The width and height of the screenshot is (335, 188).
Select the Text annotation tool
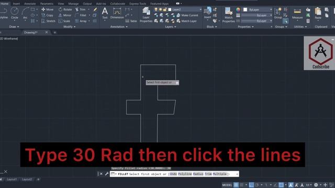105,13
